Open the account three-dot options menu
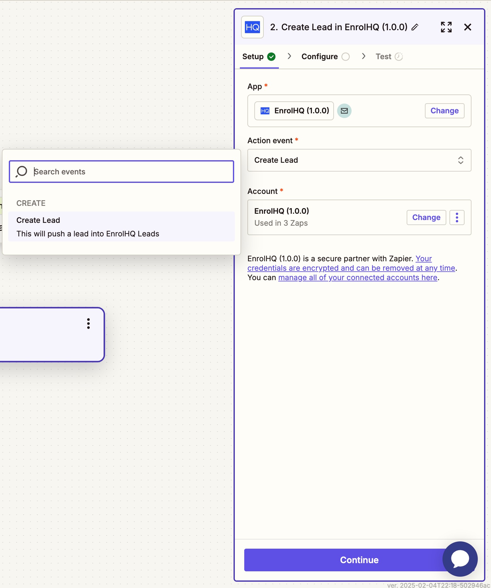 (x=457, y=218)
